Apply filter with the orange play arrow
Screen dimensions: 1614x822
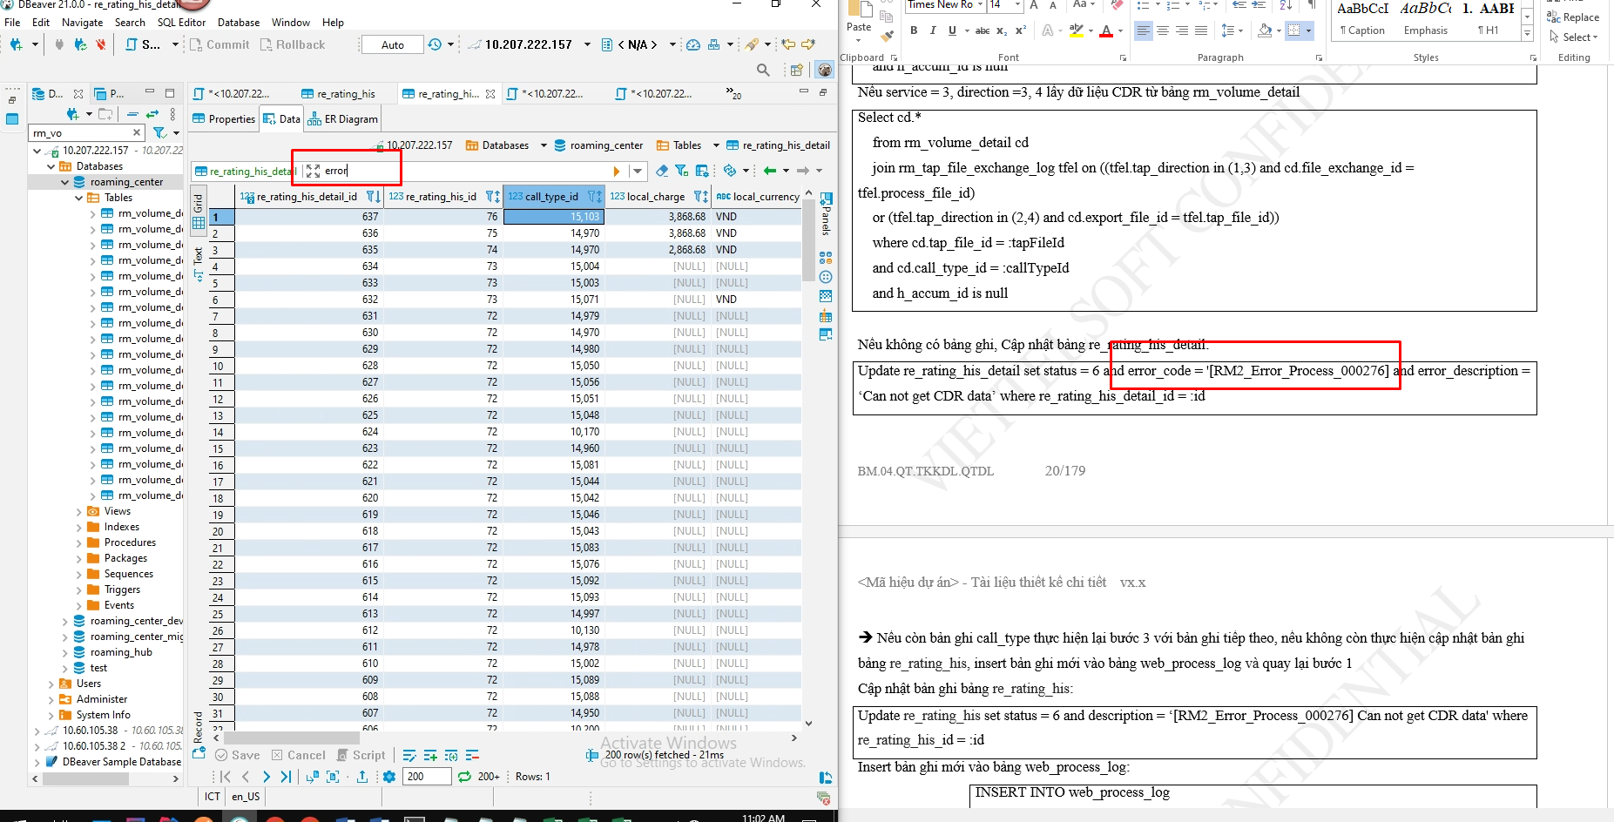617,172
